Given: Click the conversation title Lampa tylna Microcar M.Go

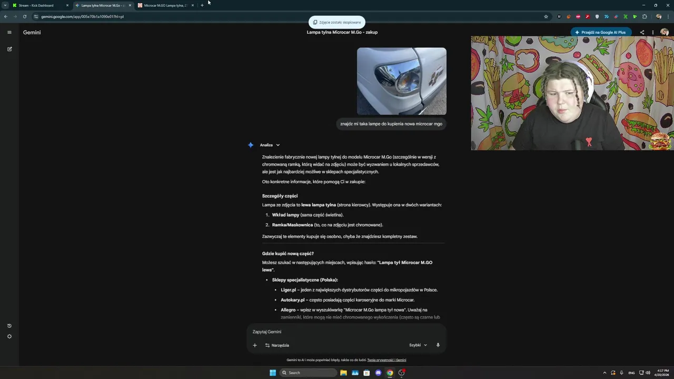Looking at the screenshot, I should [342, 32].
